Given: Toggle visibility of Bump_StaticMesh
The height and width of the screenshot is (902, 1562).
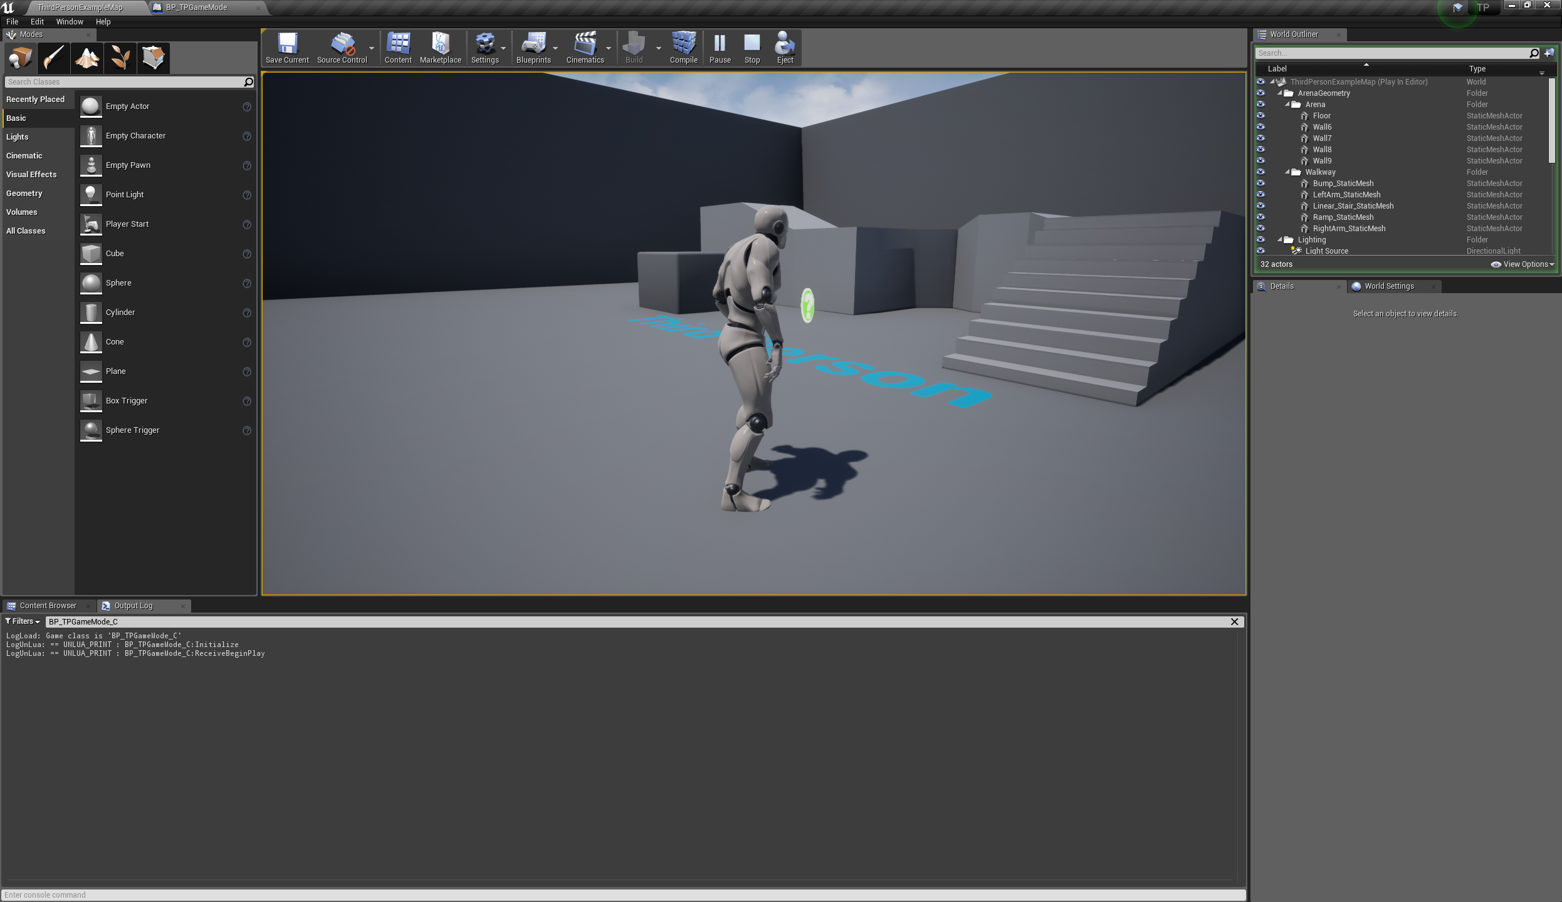Looking at the screenshot, I should click(1261, 183).
